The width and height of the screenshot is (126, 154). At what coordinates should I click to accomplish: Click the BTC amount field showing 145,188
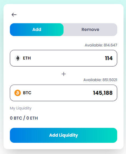(64, 93)
